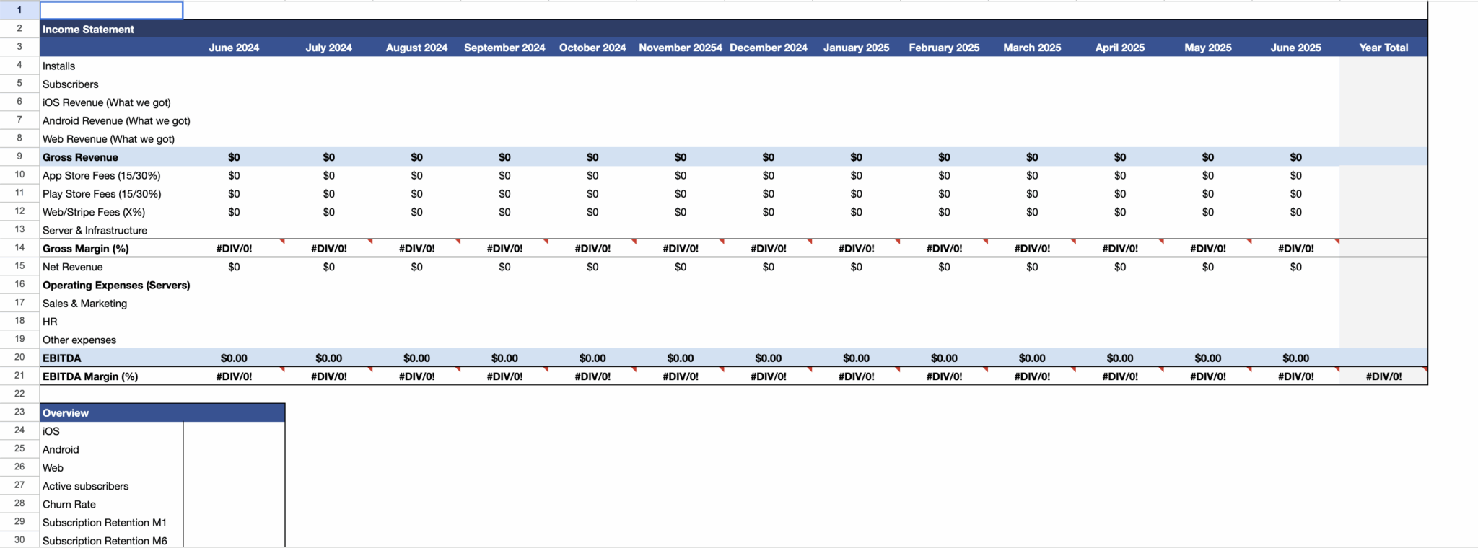Click the EBITDA $0.00 cell for December 2024
Screen dimensions: 1478x548
point(768,358)
